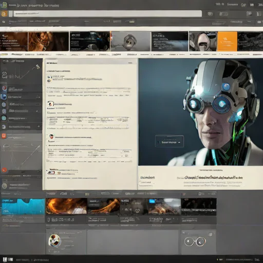This screenshot has width=263, height=263.
Task: Toggle the small checkbox at the right of the lower comment block
Action: pyautogui.click(x=126, y=156)
